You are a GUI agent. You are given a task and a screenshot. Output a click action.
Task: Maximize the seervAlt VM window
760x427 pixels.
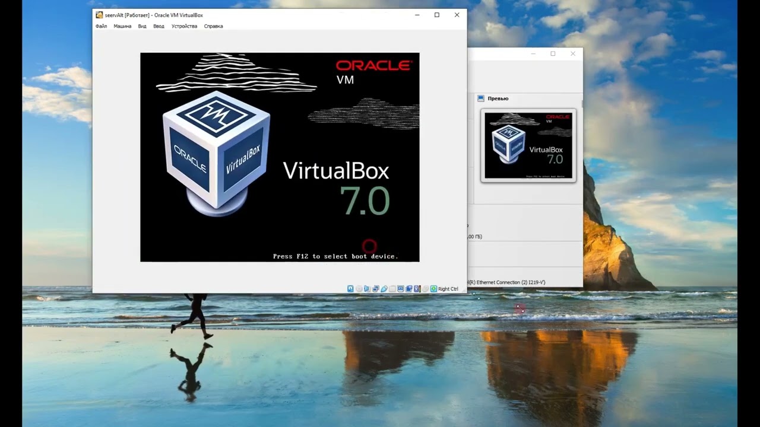click(x=437, y=15)
